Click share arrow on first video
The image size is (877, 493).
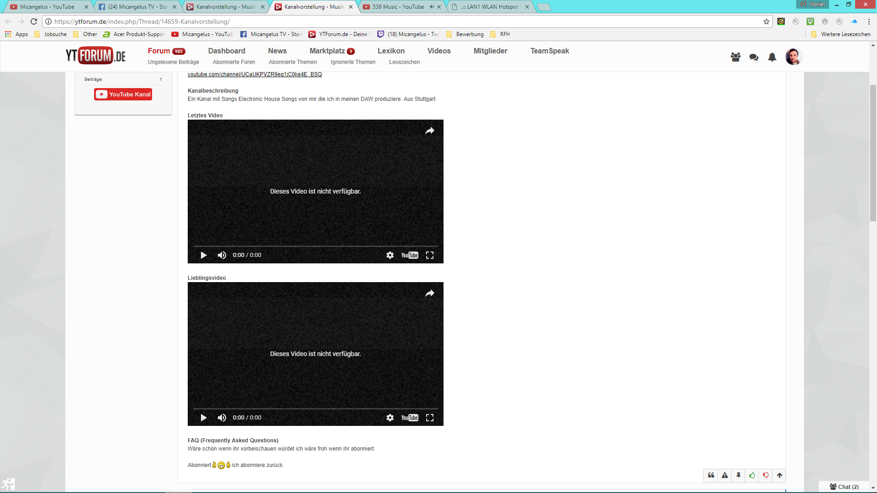429,131
